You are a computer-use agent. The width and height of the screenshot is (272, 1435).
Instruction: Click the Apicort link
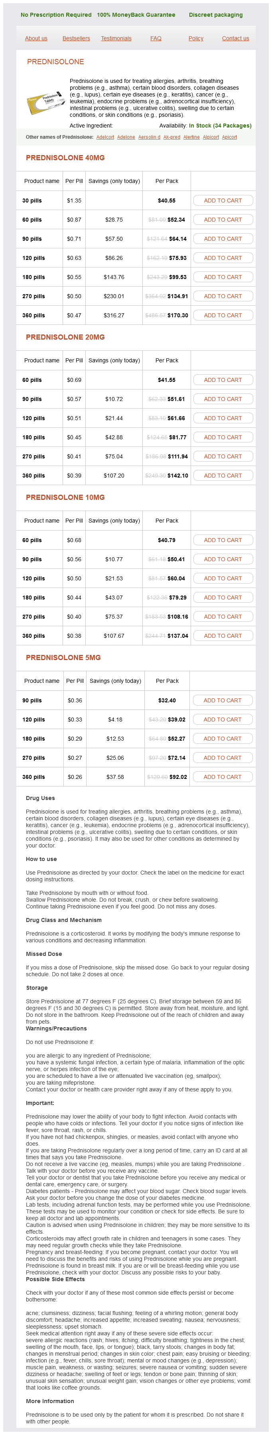(x=229, y=137)
